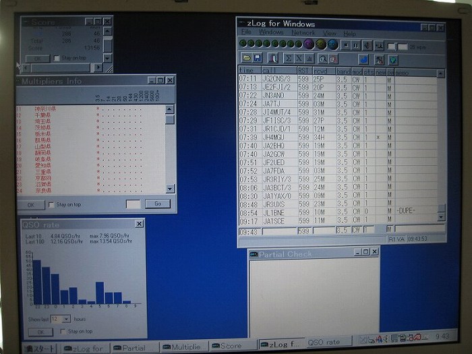This screenshot has width=472, height=354.
Task: Toggle the speaker sidetone icon
Action: (x=367, y=46)
